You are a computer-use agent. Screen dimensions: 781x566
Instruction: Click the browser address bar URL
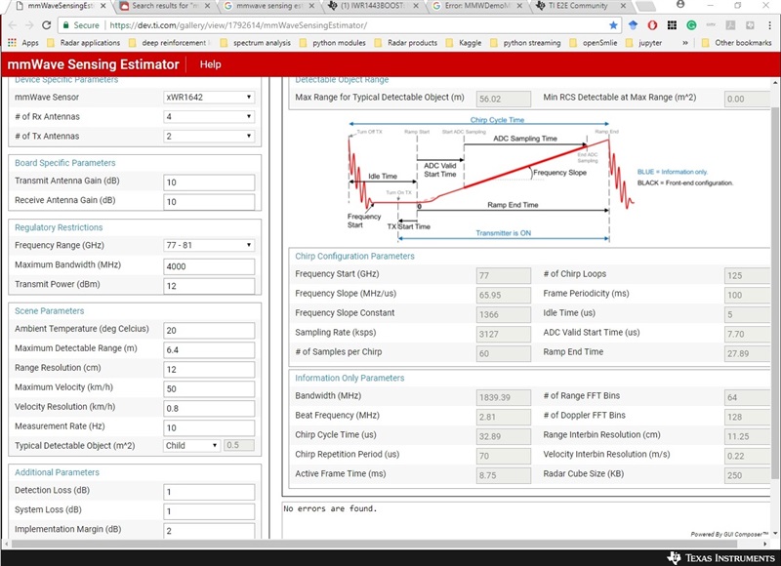pos(238,25)
